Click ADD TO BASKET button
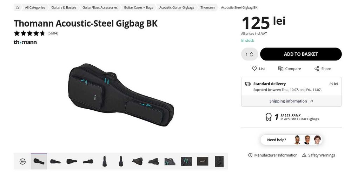The width and height of the screenshot is (351, 181). coord(301,54)
